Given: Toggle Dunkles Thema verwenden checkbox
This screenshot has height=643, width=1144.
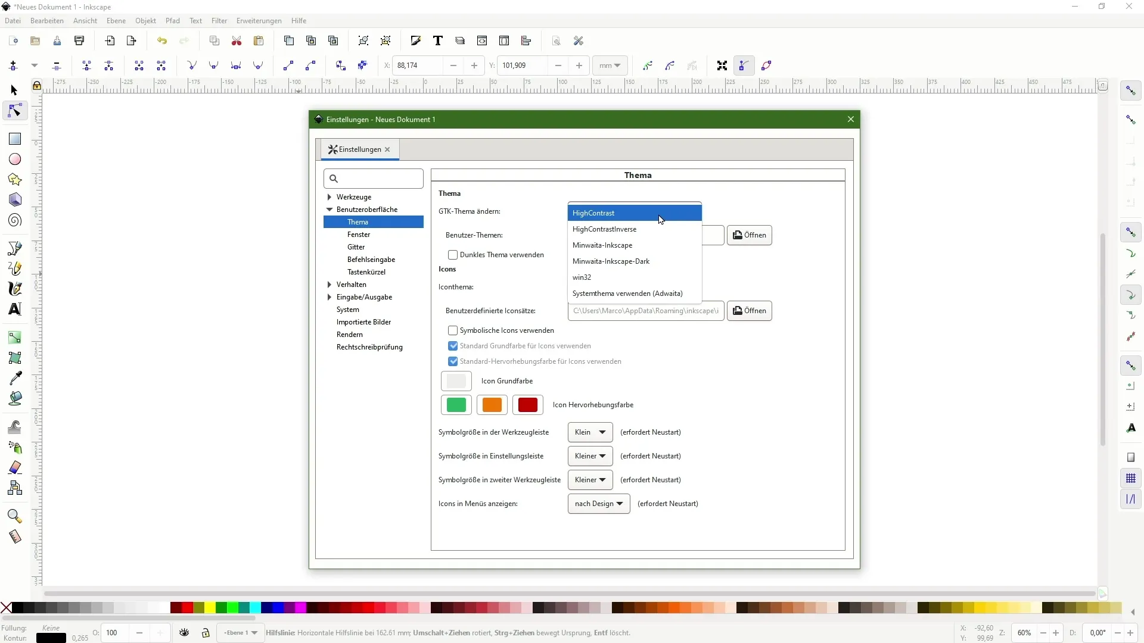Looking at the screenshot, I should point(453,255).
